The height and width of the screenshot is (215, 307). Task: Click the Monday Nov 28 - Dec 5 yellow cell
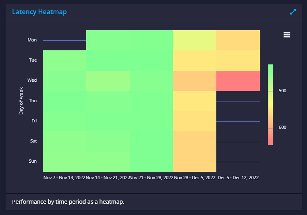pos(195,40)
